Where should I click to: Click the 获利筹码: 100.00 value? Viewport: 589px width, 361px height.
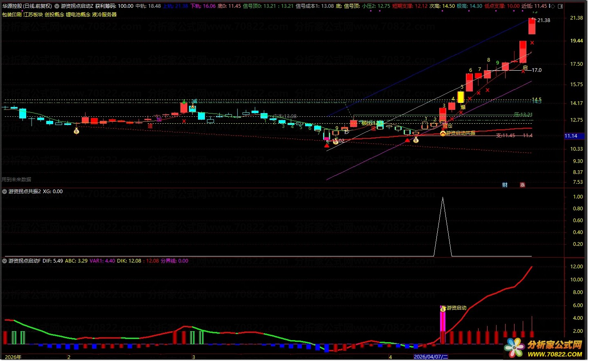[115, 6]
